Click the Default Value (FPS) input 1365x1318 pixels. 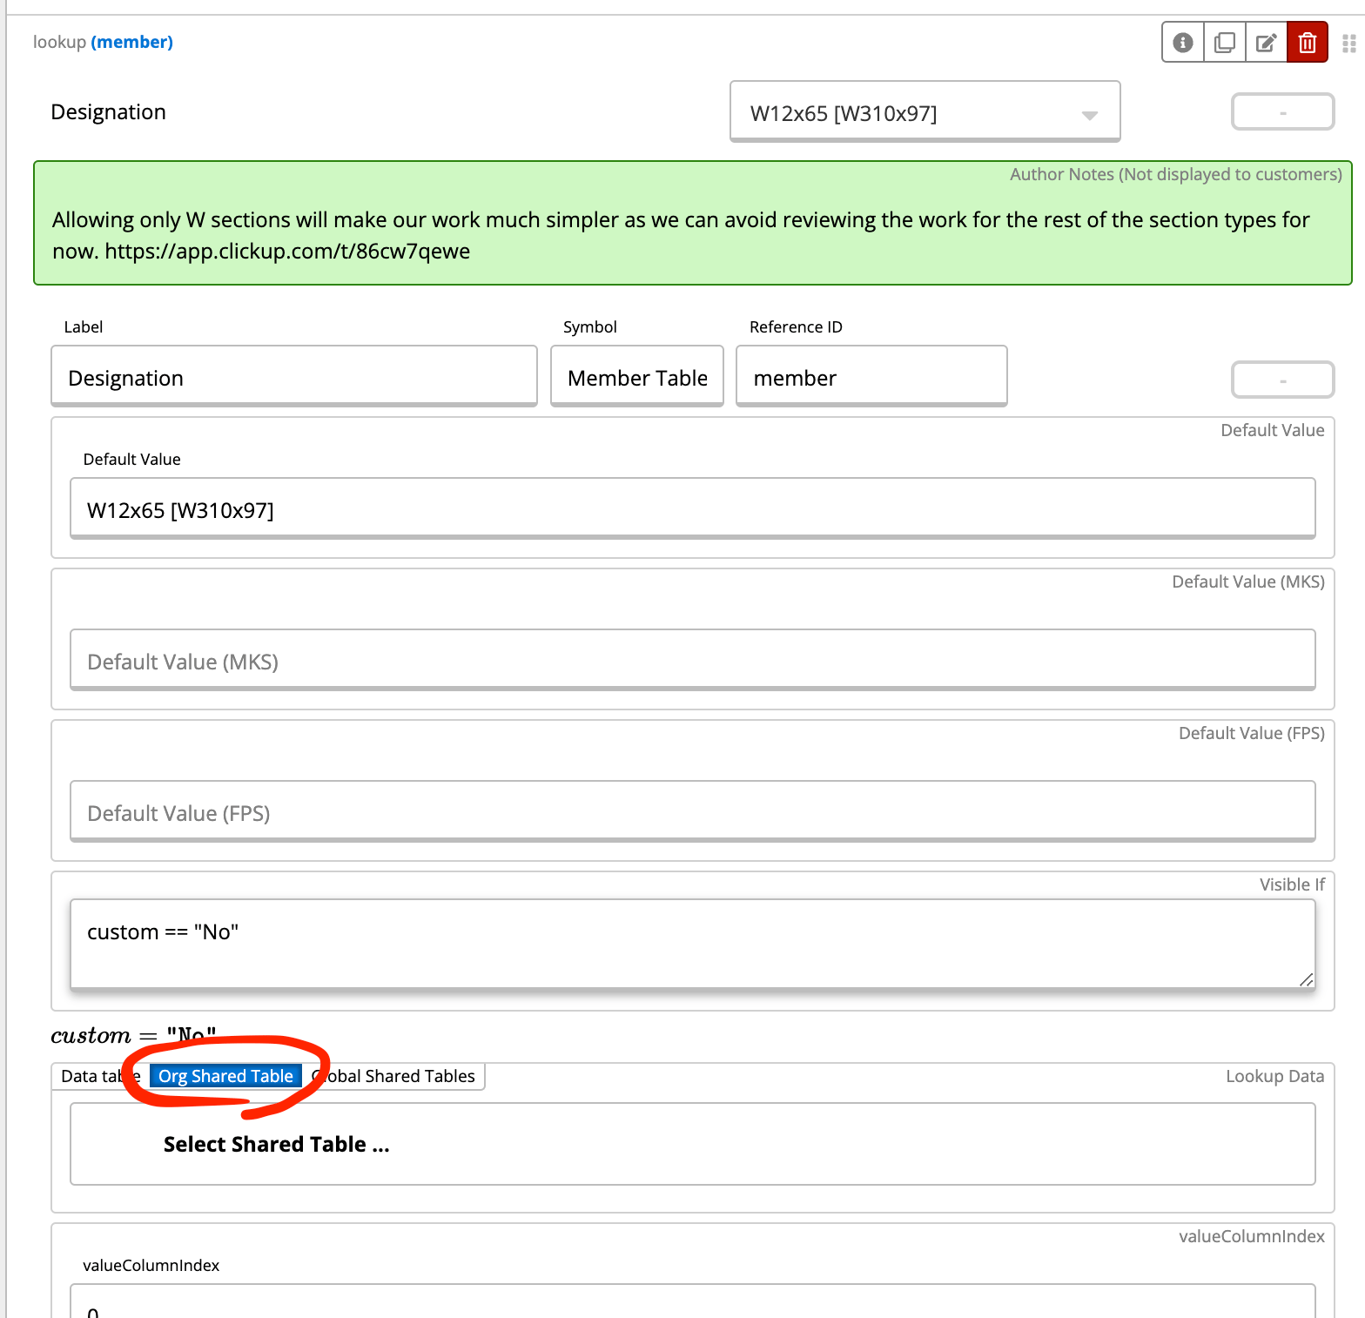[692, 812]
